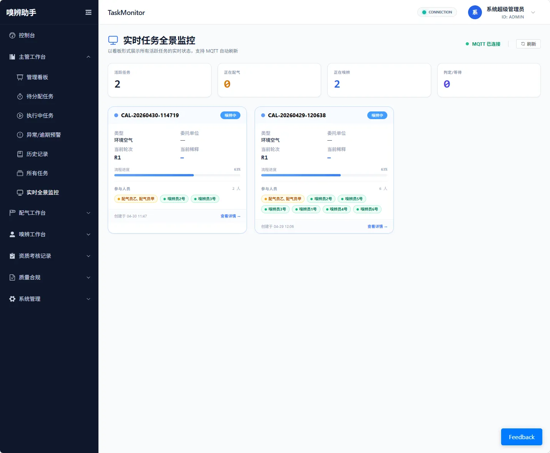Screen dimensions: 550x453
Task: Click the 嗅辨助手 app logo text
Action: pyautogui.click(x=22, y=12)
